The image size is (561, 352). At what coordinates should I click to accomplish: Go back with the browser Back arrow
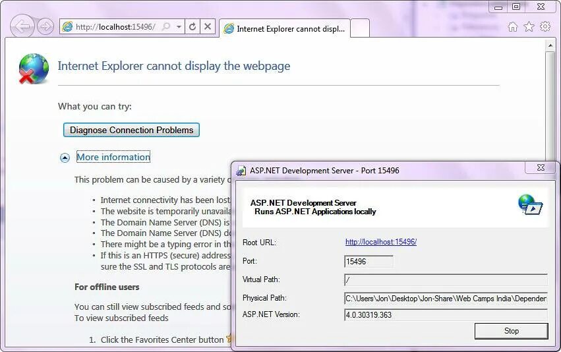click(22, 26)
